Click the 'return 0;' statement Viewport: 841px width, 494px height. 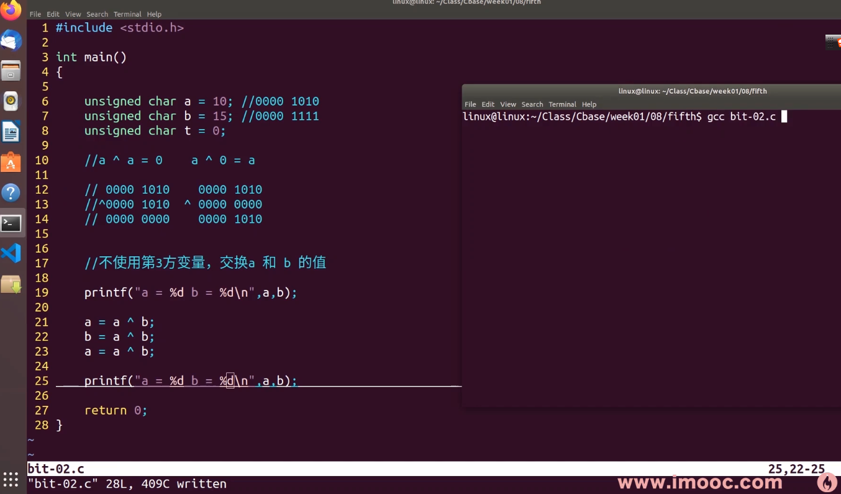[116, 410]
